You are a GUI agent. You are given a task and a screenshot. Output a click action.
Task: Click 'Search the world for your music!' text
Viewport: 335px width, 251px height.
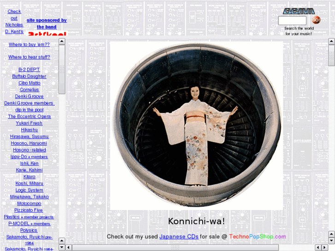(299, 31)
